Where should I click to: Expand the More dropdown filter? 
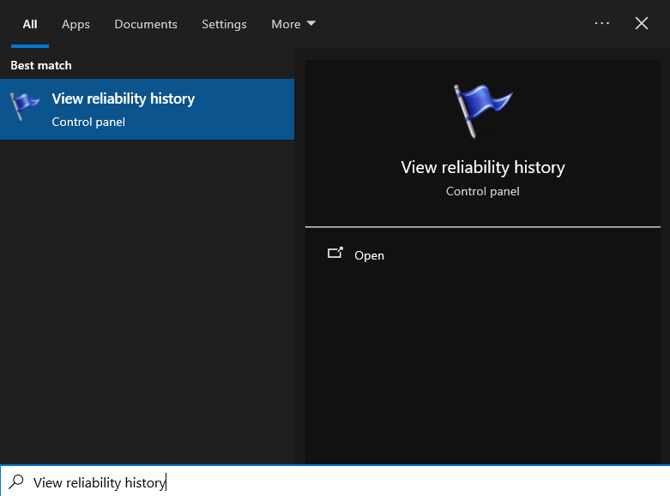click(293, 24)
